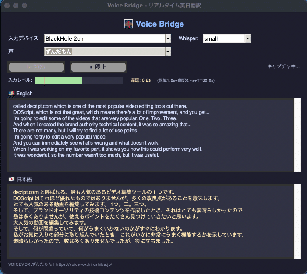Open the Whisper model dropdown arrow
The image size is (307, 274).
248,38
